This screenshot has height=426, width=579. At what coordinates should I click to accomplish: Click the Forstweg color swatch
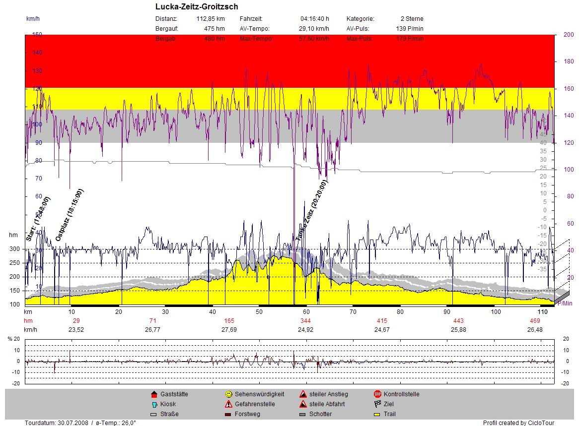click(x=228, y=415)
